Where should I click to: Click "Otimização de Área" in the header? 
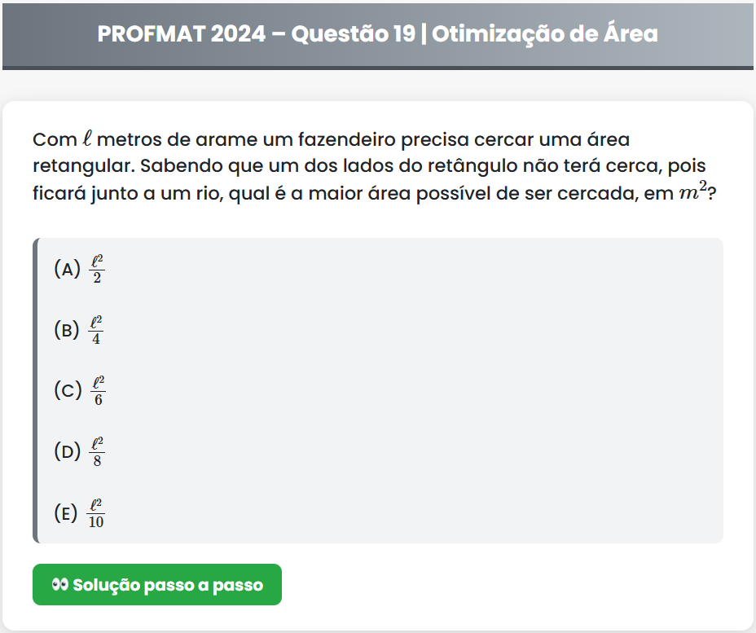click(545, 34)
